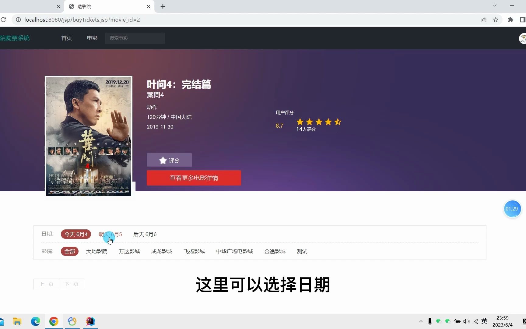Filter by 大地影院
This screenshot has height=329, width=526.
[x=97, y=251]
